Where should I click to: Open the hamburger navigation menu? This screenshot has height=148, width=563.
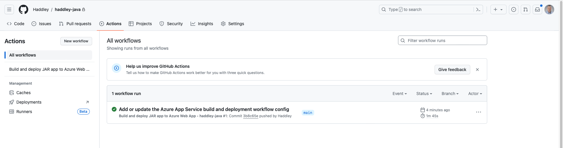tap(9, 9)
